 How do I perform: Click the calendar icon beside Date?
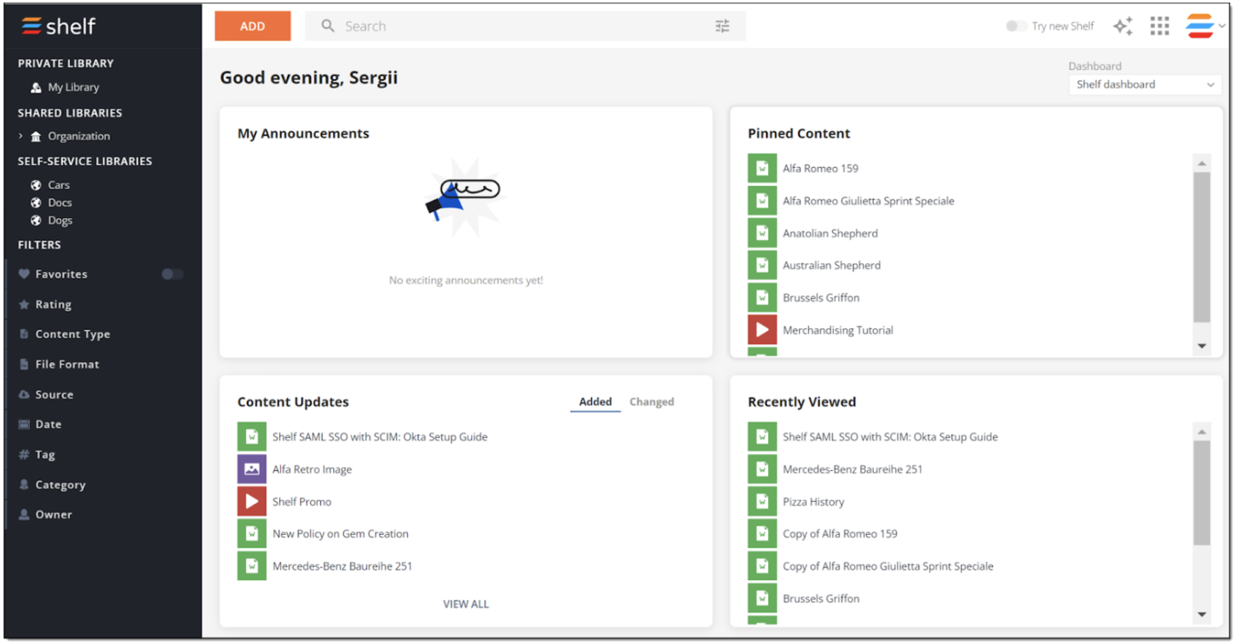(x=24, y=424)
